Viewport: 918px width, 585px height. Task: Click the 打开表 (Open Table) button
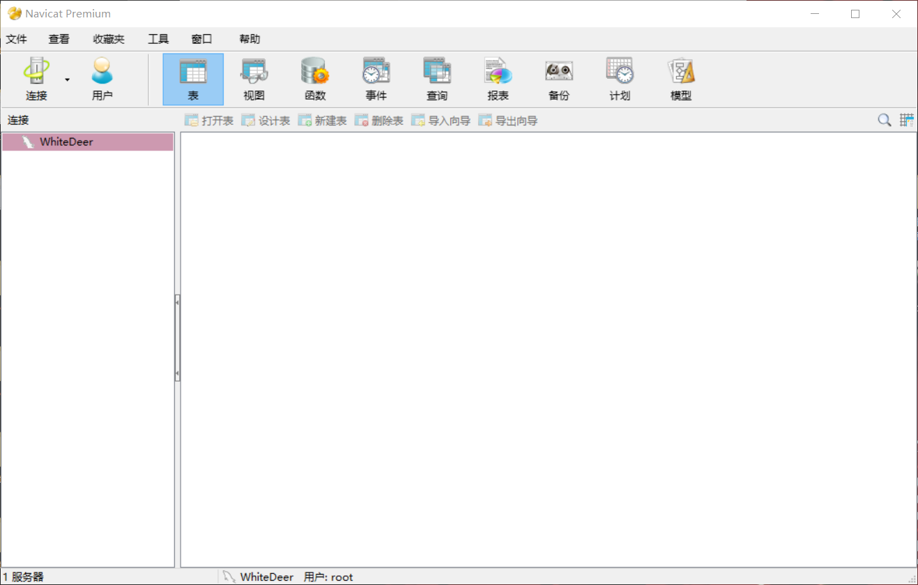coord(209,120)
